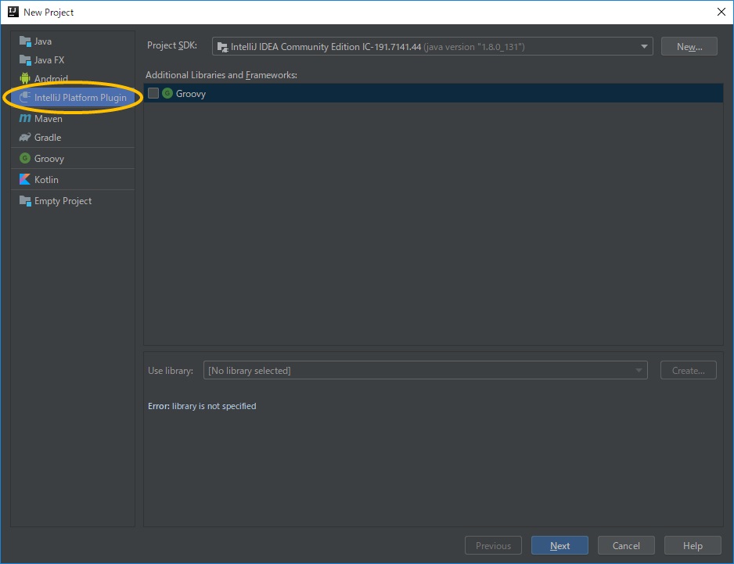Screen dimensions: 734x564
Task: Open the Project SDK dropdown arrow
Action: coord(644,46)
